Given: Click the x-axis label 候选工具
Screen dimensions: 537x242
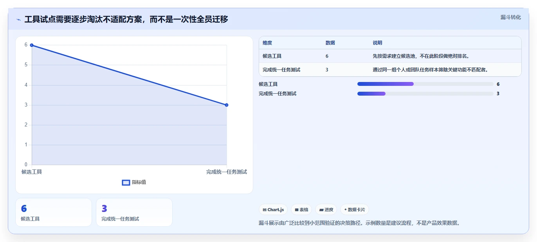Looking at the screenshot, I should pos(32,172).
